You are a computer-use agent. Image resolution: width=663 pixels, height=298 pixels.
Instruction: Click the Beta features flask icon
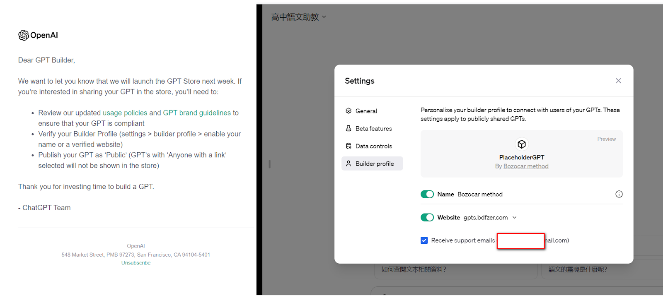pyautogui.click(x=348, y=128)
